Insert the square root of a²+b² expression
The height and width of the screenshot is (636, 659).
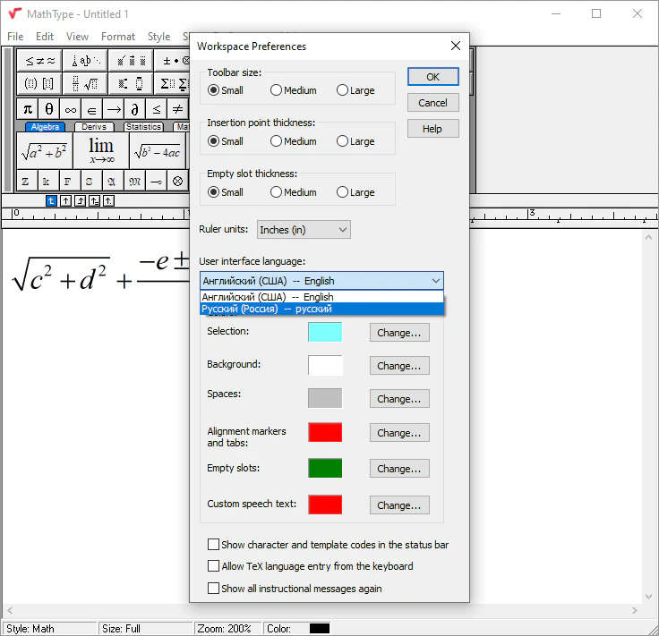tap(45, 150)
